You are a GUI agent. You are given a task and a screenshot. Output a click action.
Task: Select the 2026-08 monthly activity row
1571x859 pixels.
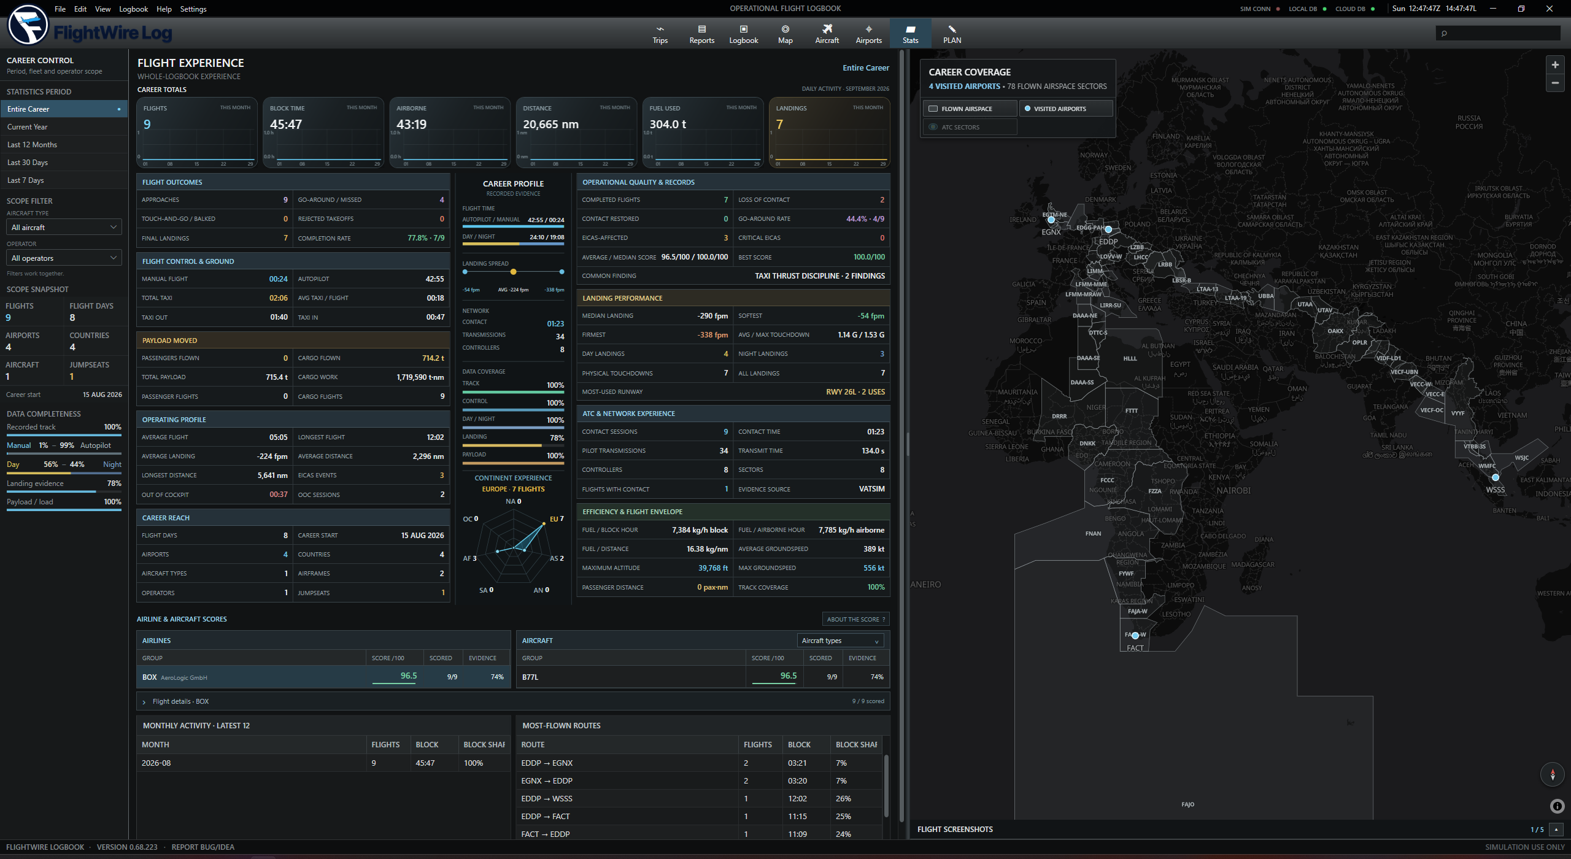tap(323, 763)
